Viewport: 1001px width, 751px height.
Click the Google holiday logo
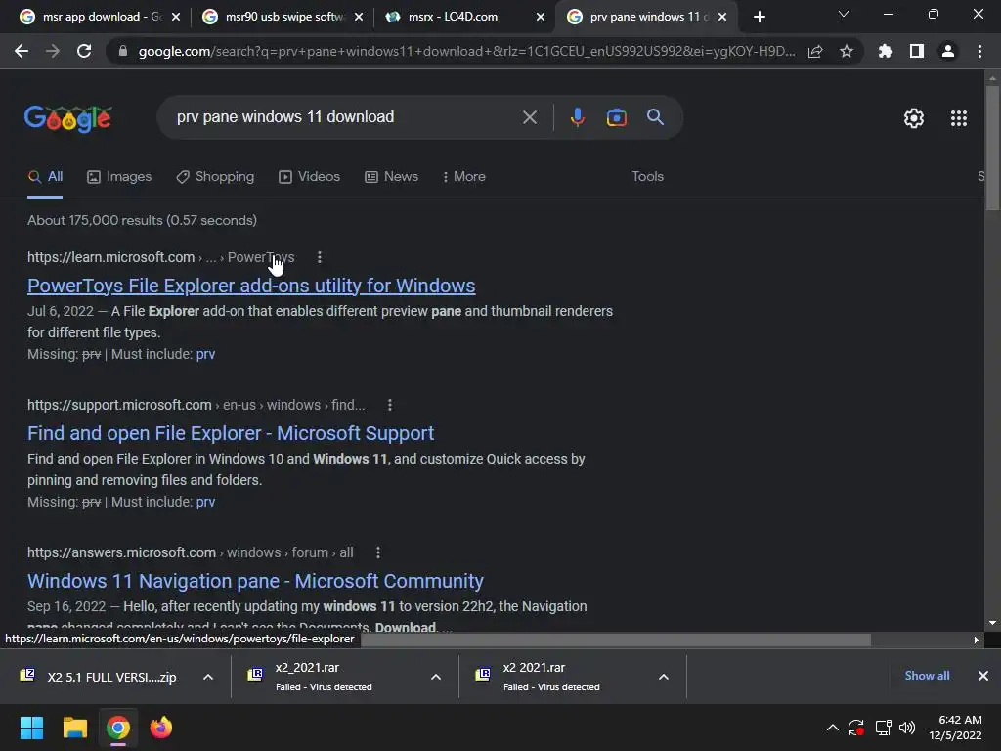tap(68, 118)
